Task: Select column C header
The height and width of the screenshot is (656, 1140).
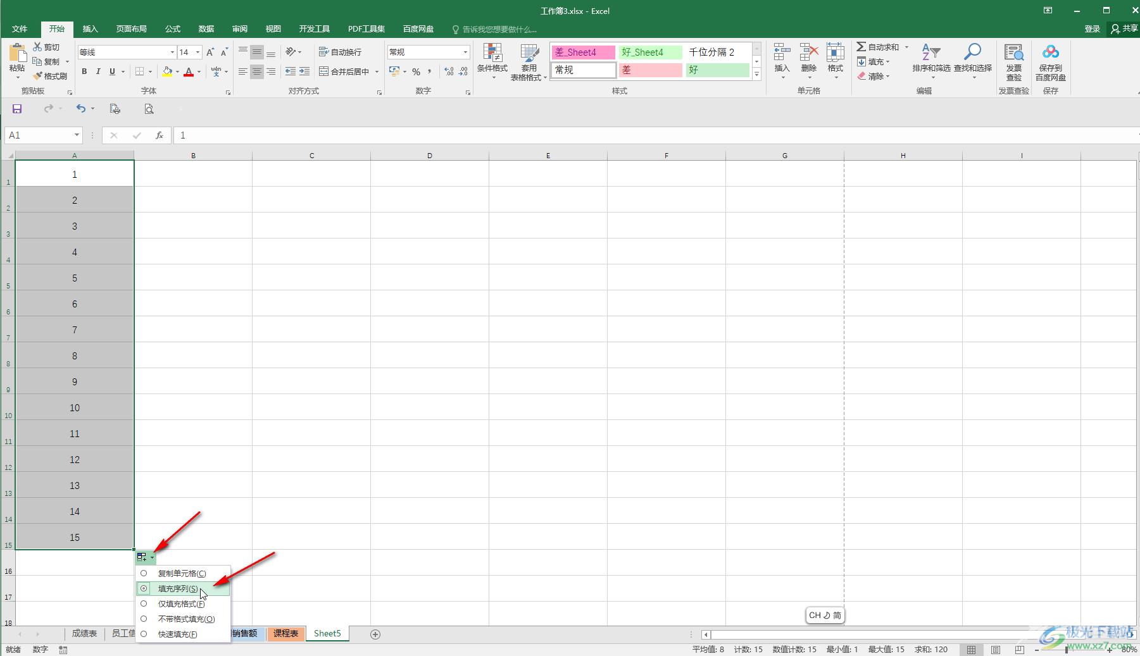Action: point(311,156)
